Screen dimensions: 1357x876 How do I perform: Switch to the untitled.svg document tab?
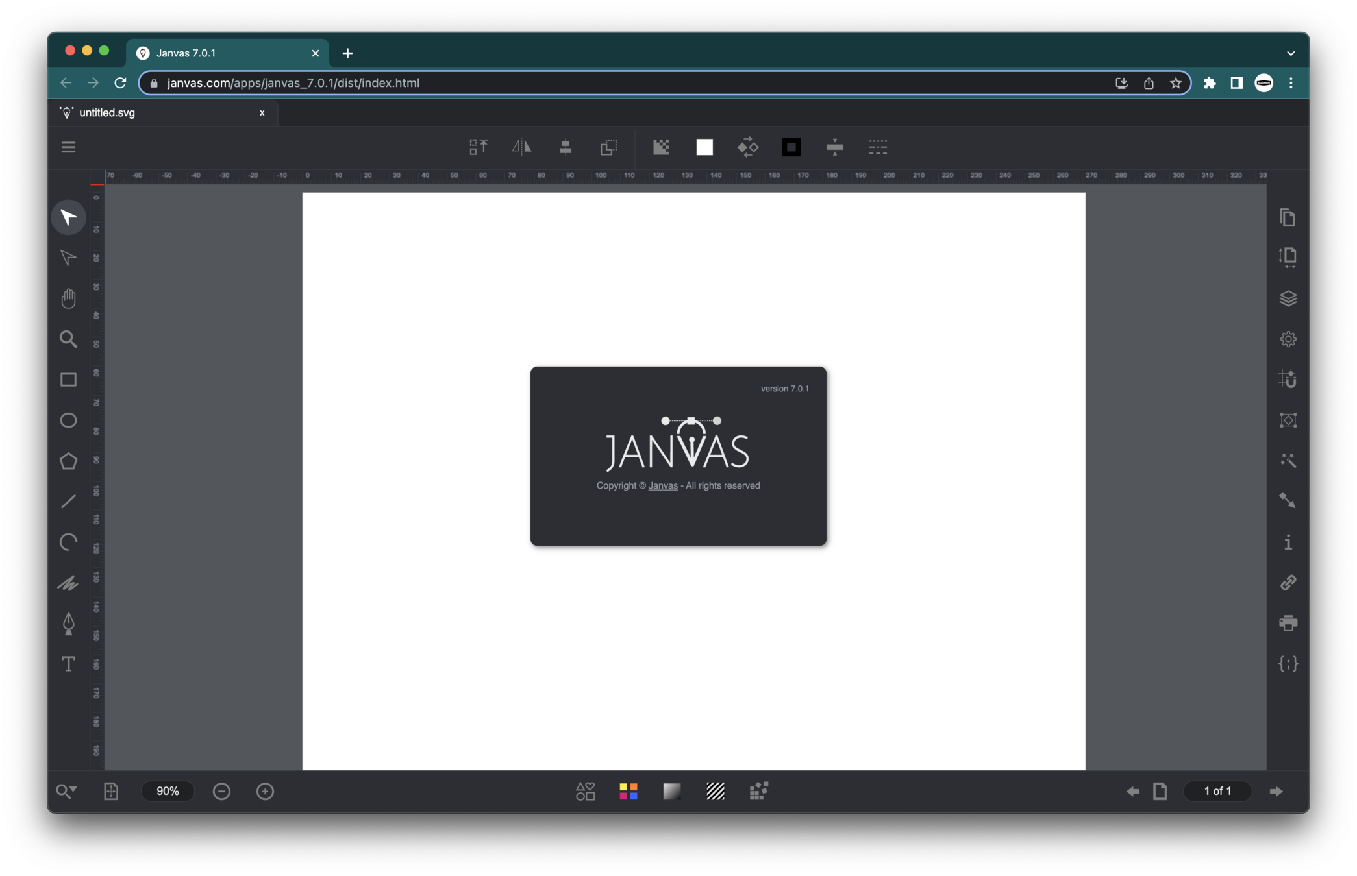click(107, 113)
